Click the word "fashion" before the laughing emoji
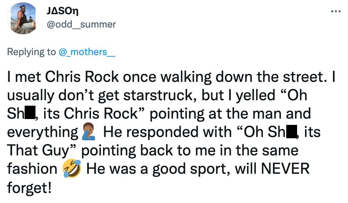 click(32, 169)
